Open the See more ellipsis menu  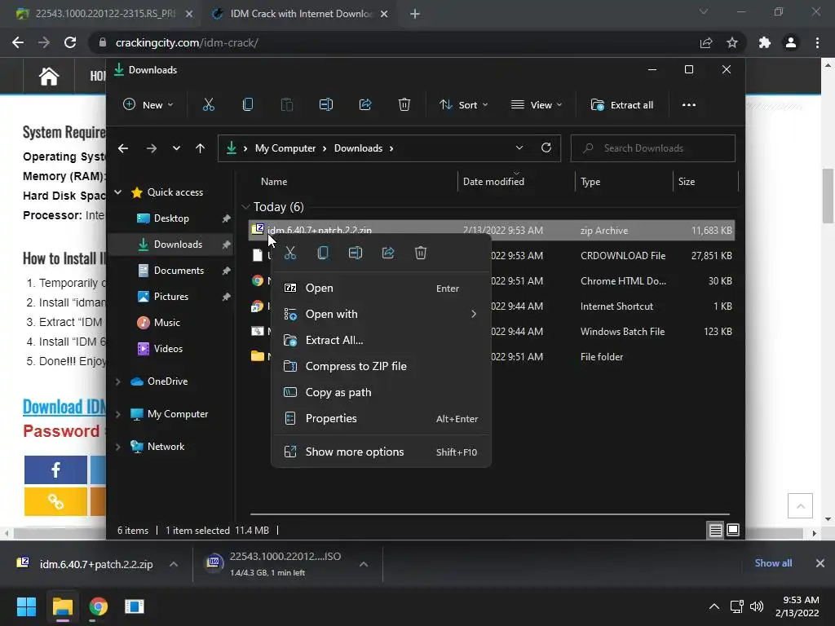688,105
